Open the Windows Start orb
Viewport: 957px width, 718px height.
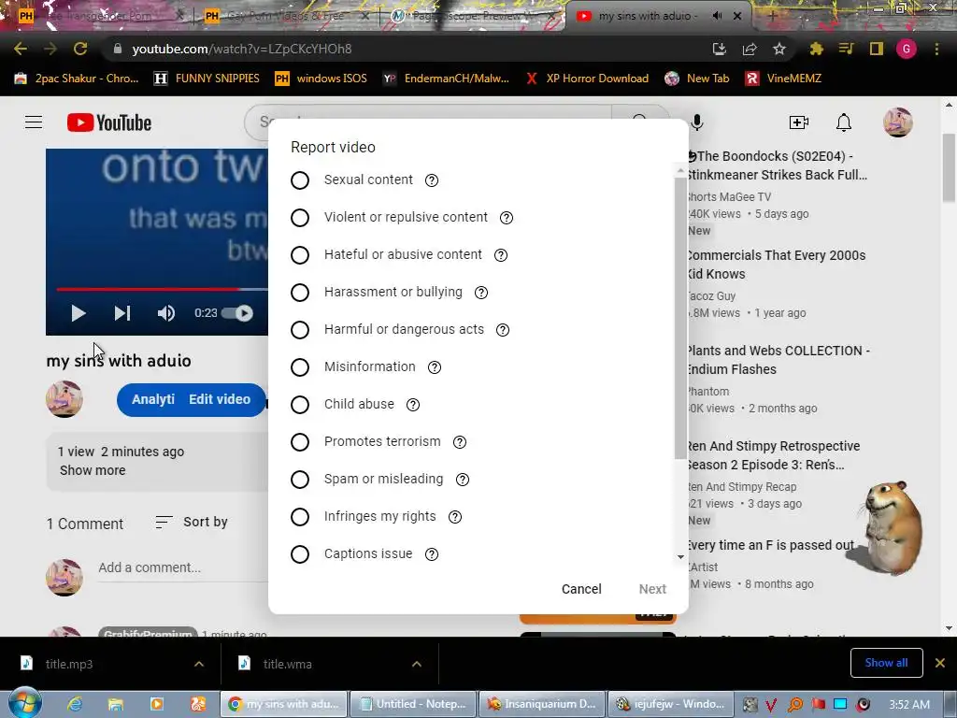pos(25,703)
